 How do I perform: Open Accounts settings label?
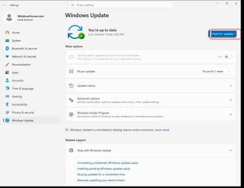(18, 80)
